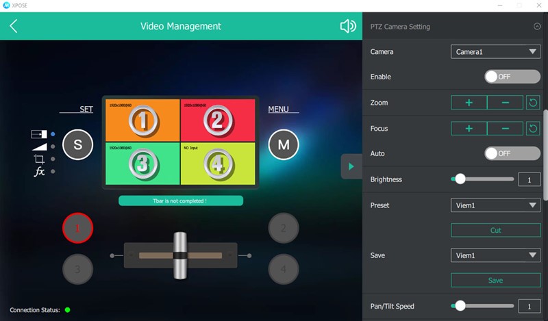
Task: Open the Save slot dropdown
Action: [495, 255]
